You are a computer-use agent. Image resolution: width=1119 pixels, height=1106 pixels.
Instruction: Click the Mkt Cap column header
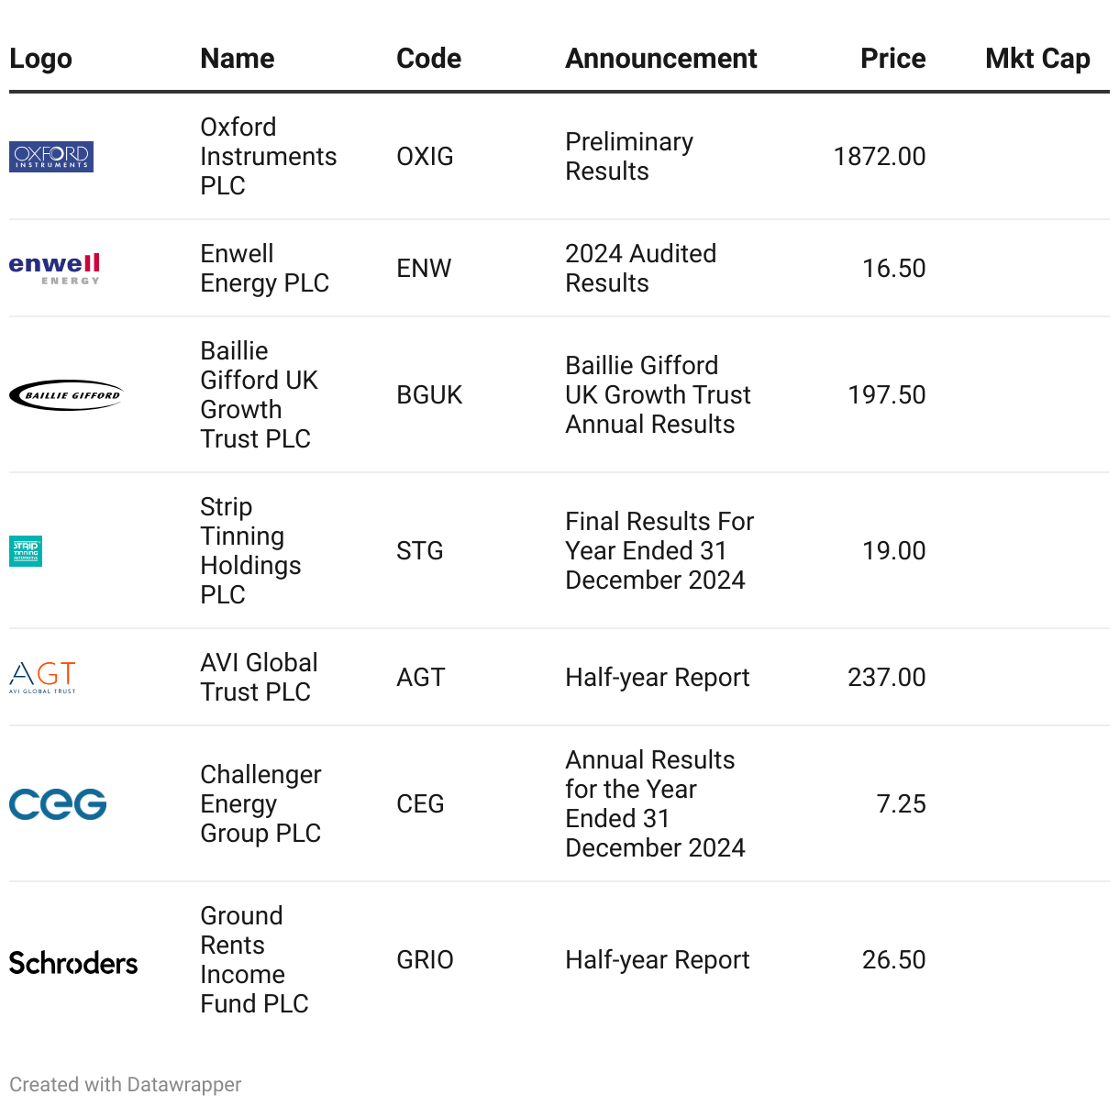tap(1037, 59)
